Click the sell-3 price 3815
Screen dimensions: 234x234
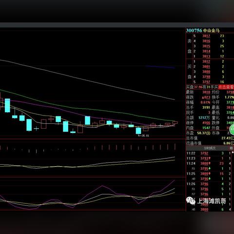[206, 46]
